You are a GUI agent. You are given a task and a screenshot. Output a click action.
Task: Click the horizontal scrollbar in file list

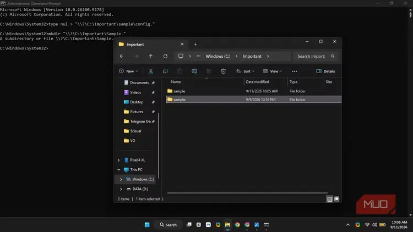[x=247, y=193]
